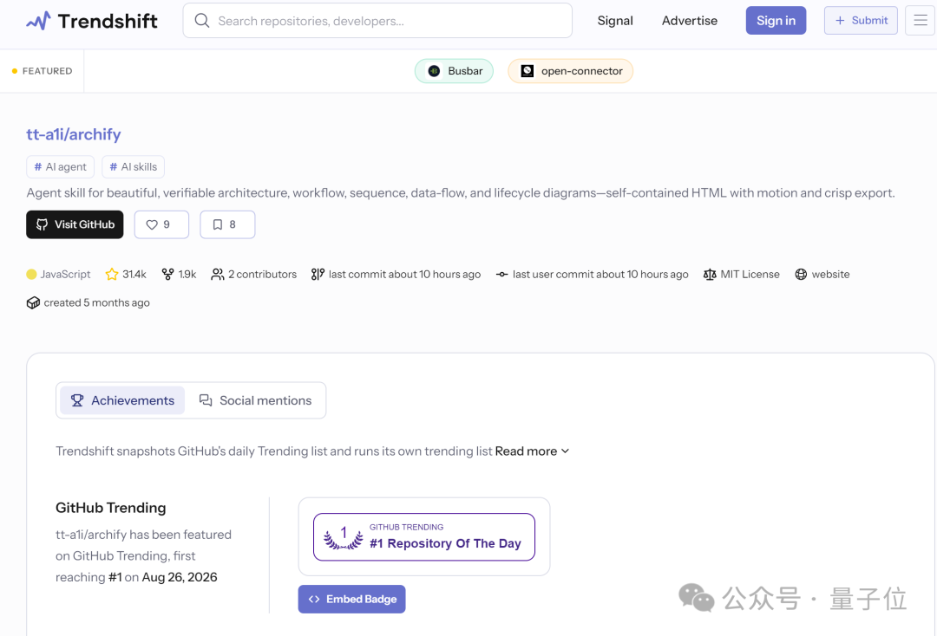Click the globe icon next to website

tap(801, 275)
